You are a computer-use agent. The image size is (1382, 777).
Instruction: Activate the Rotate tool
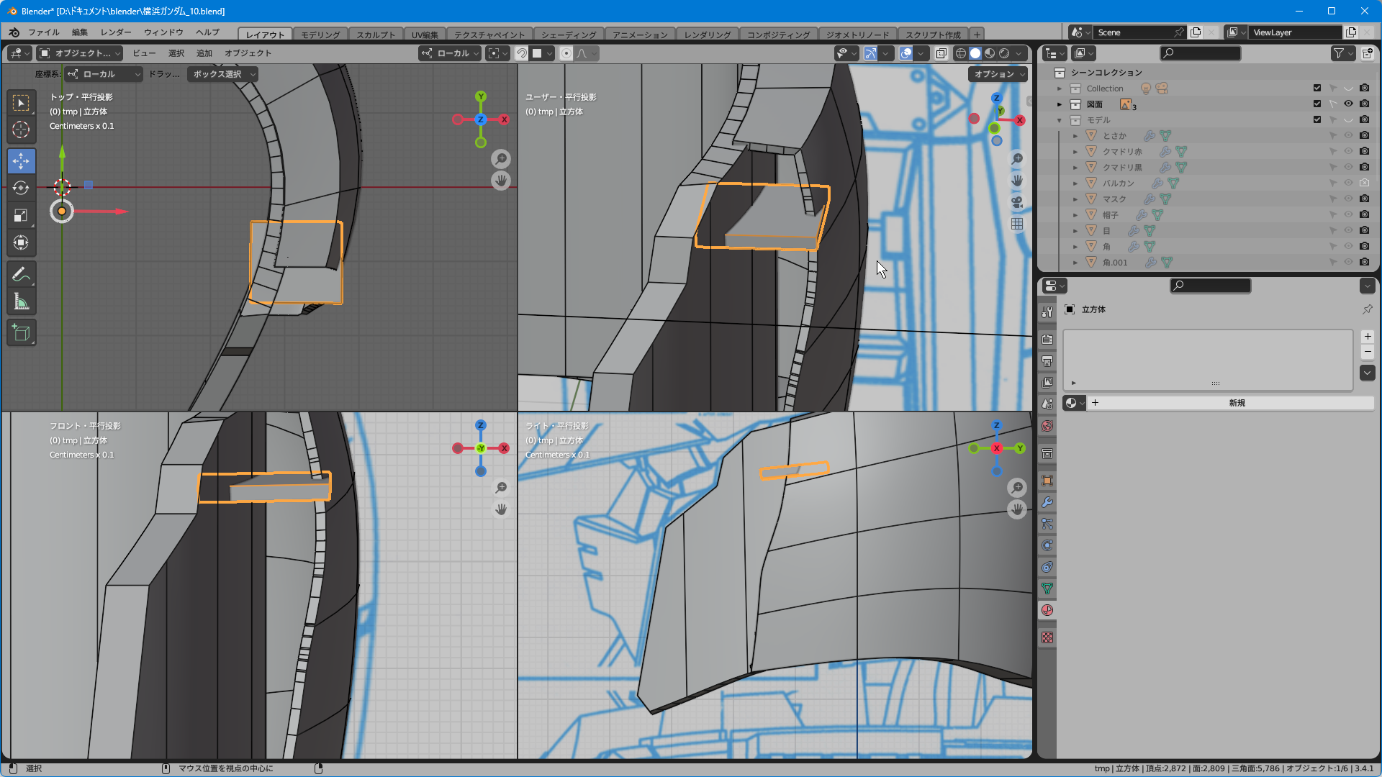tap(21, 188)
